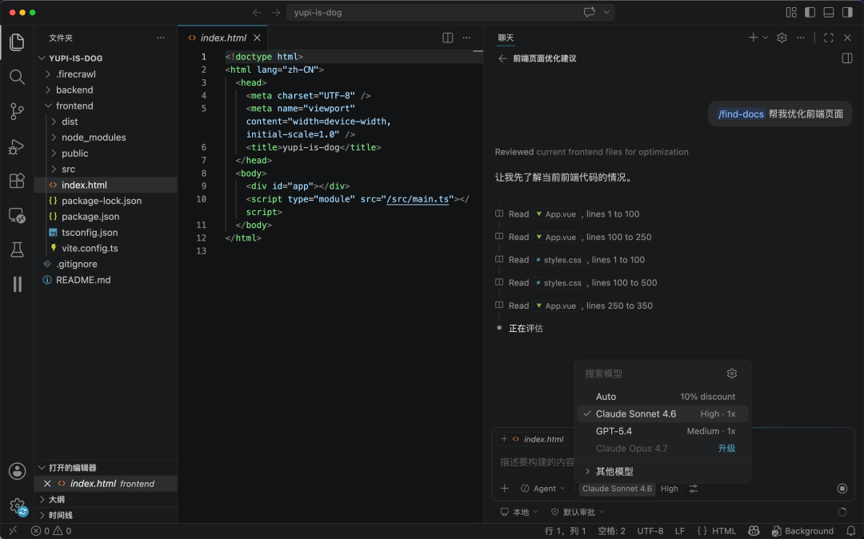This screenshot has height=539, width=864.
Task: Close index.html tab
Action: [257, 38]
